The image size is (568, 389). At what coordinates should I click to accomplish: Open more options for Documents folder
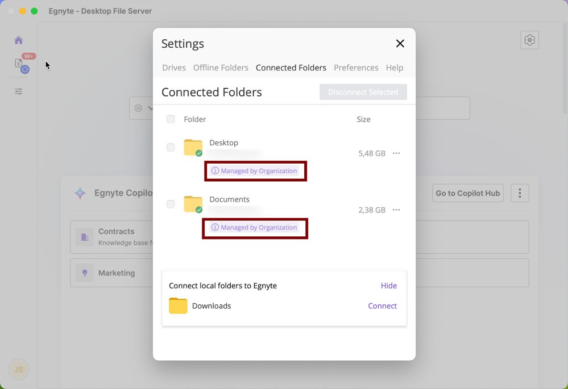click(x=397, y=210)
